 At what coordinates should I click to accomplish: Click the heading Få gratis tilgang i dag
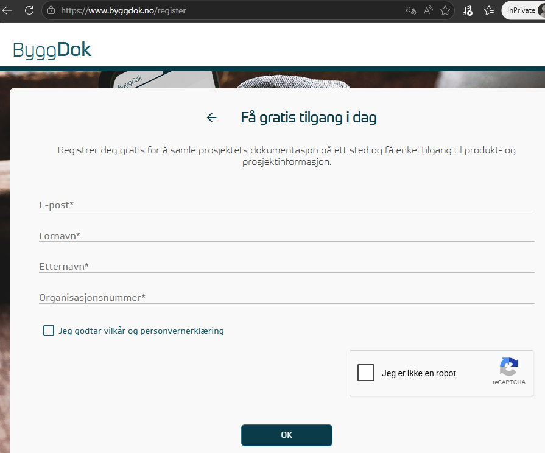tap(309, 118)
